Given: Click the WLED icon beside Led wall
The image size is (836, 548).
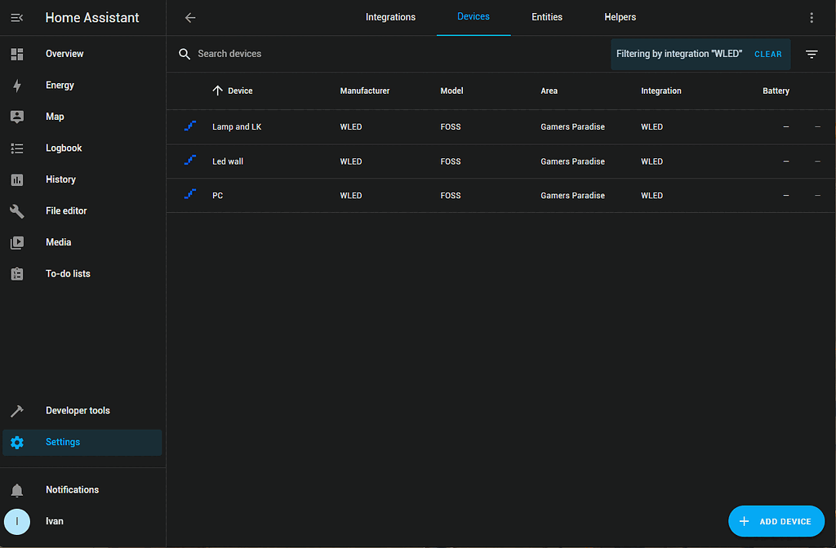Looking at the screenshot, I should coord(189,161).
